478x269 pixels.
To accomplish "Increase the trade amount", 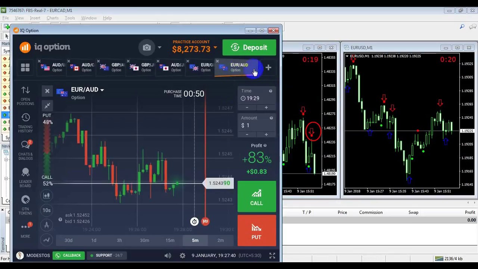I will (x=266, y=134).
